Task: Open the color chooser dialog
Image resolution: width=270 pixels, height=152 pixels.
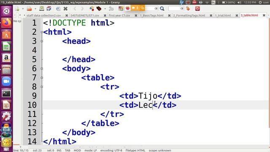Action: pyautogui.click(x=121, y=8)
